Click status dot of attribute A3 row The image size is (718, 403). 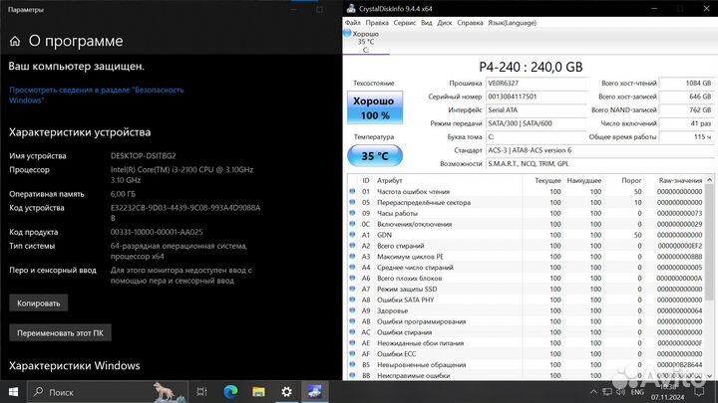(x=352, y=257)
